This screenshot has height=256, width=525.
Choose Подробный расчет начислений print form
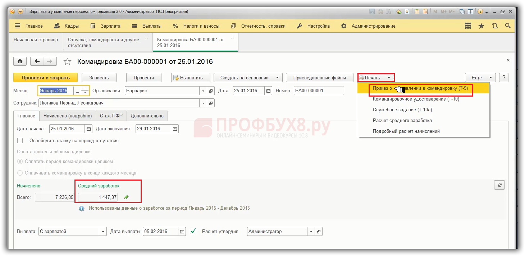[x=423, y=131]
